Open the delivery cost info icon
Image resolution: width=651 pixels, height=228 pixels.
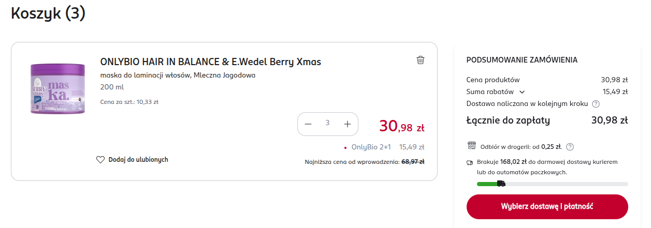click(596, 104)
